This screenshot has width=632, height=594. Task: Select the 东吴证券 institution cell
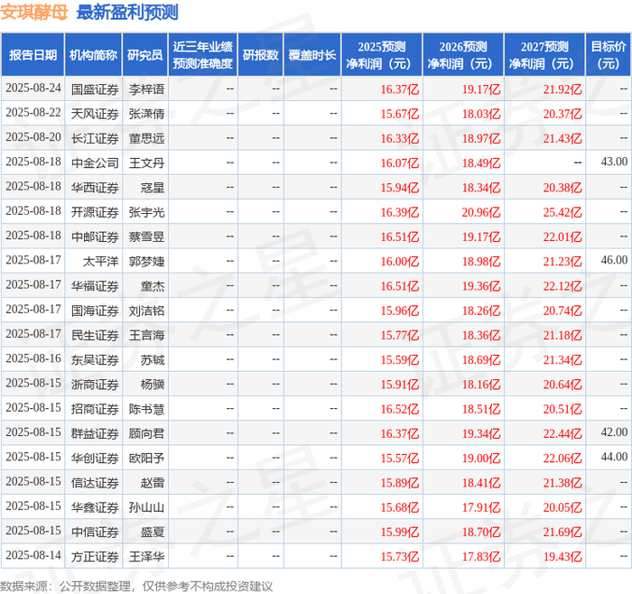coord(95,359)
